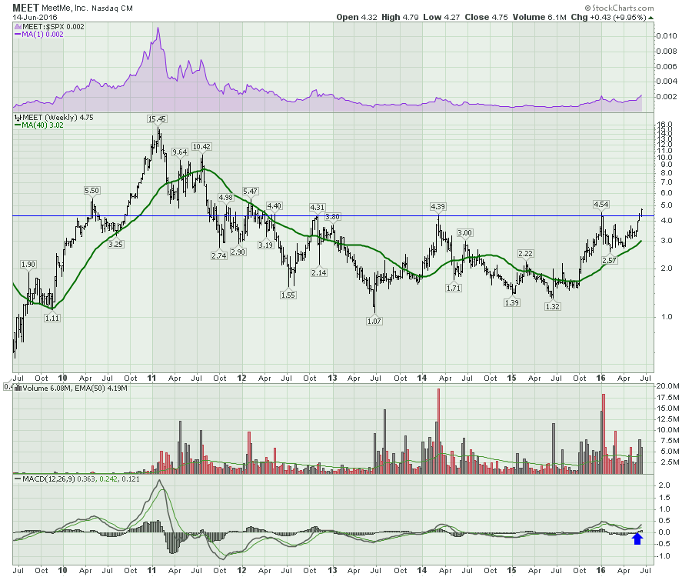The image size is (692, 577).
Task: Click the green up triangle beside Chg
Action: click(651, 18)
